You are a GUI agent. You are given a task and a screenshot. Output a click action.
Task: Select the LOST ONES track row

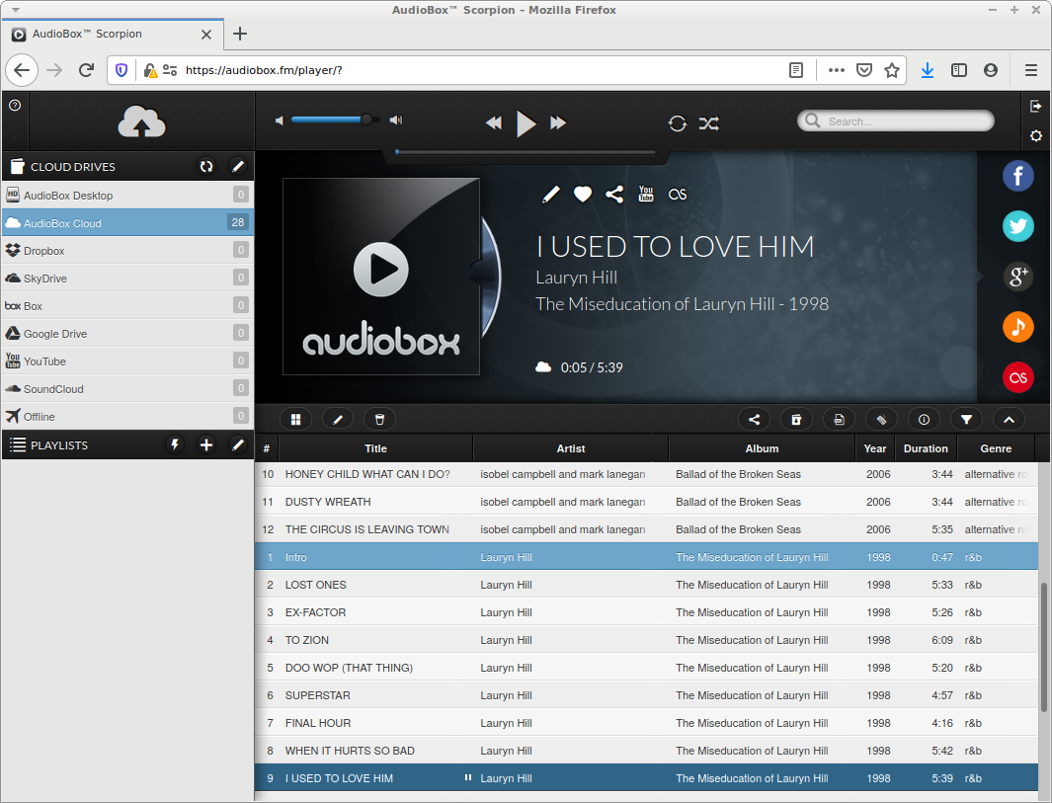(x=646, y=585)
